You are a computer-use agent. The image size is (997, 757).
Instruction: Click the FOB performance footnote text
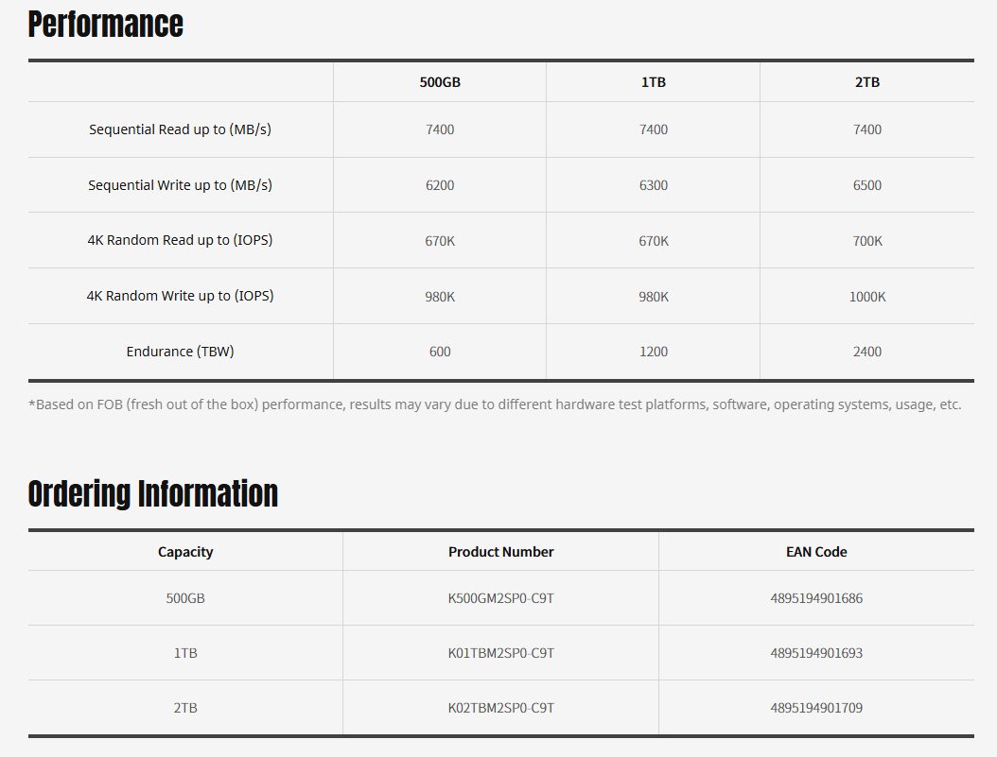pyautogui.click(x=495, y=404)
